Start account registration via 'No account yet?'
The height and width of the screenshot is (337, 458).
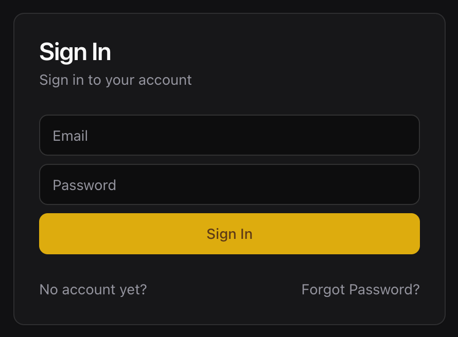(x=93, y=290)
